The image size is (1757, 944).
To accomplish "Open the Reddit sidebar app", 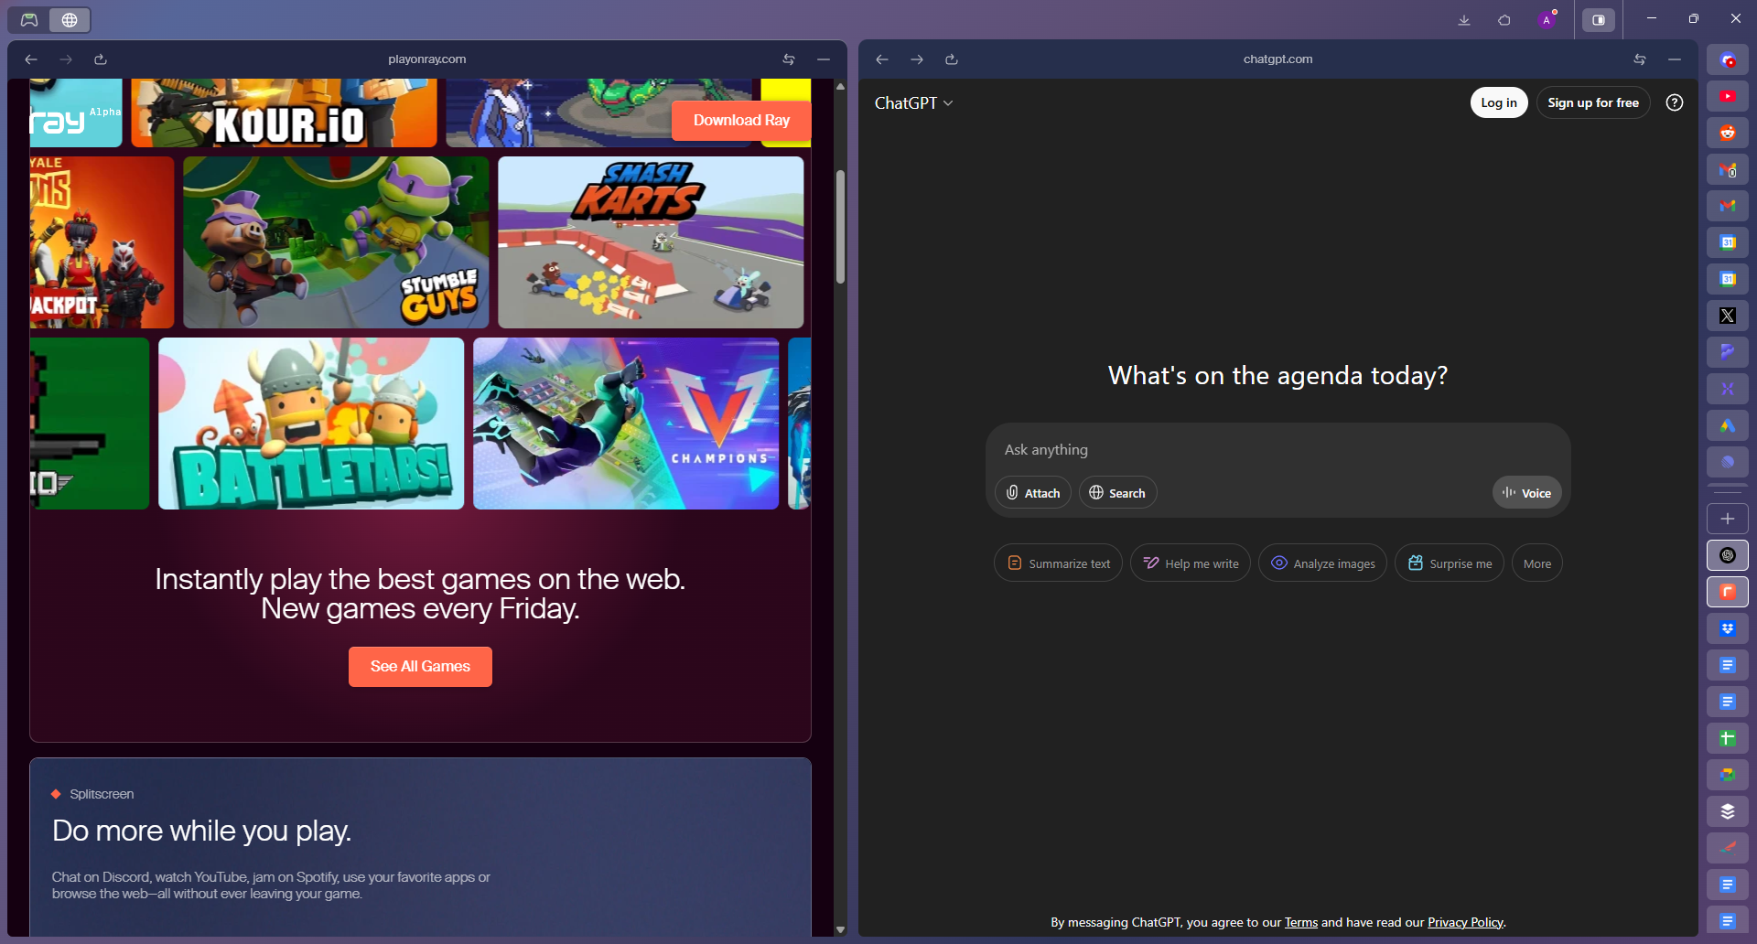I will (1728, 133).
